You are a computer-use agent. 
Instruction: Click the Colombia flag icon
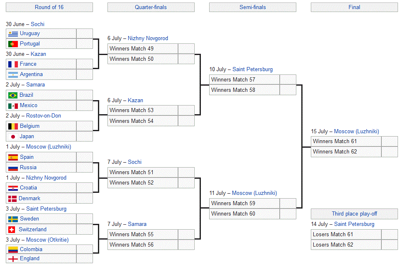point(13,250)
